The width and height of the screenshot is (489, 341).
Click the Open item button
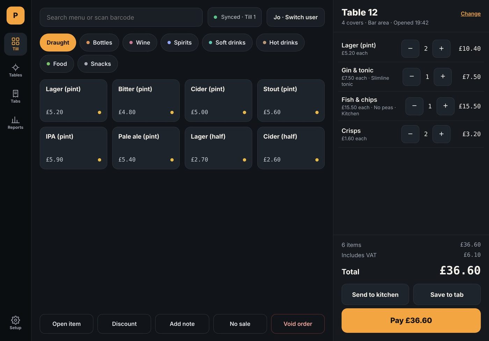click(x=66, y=324)
